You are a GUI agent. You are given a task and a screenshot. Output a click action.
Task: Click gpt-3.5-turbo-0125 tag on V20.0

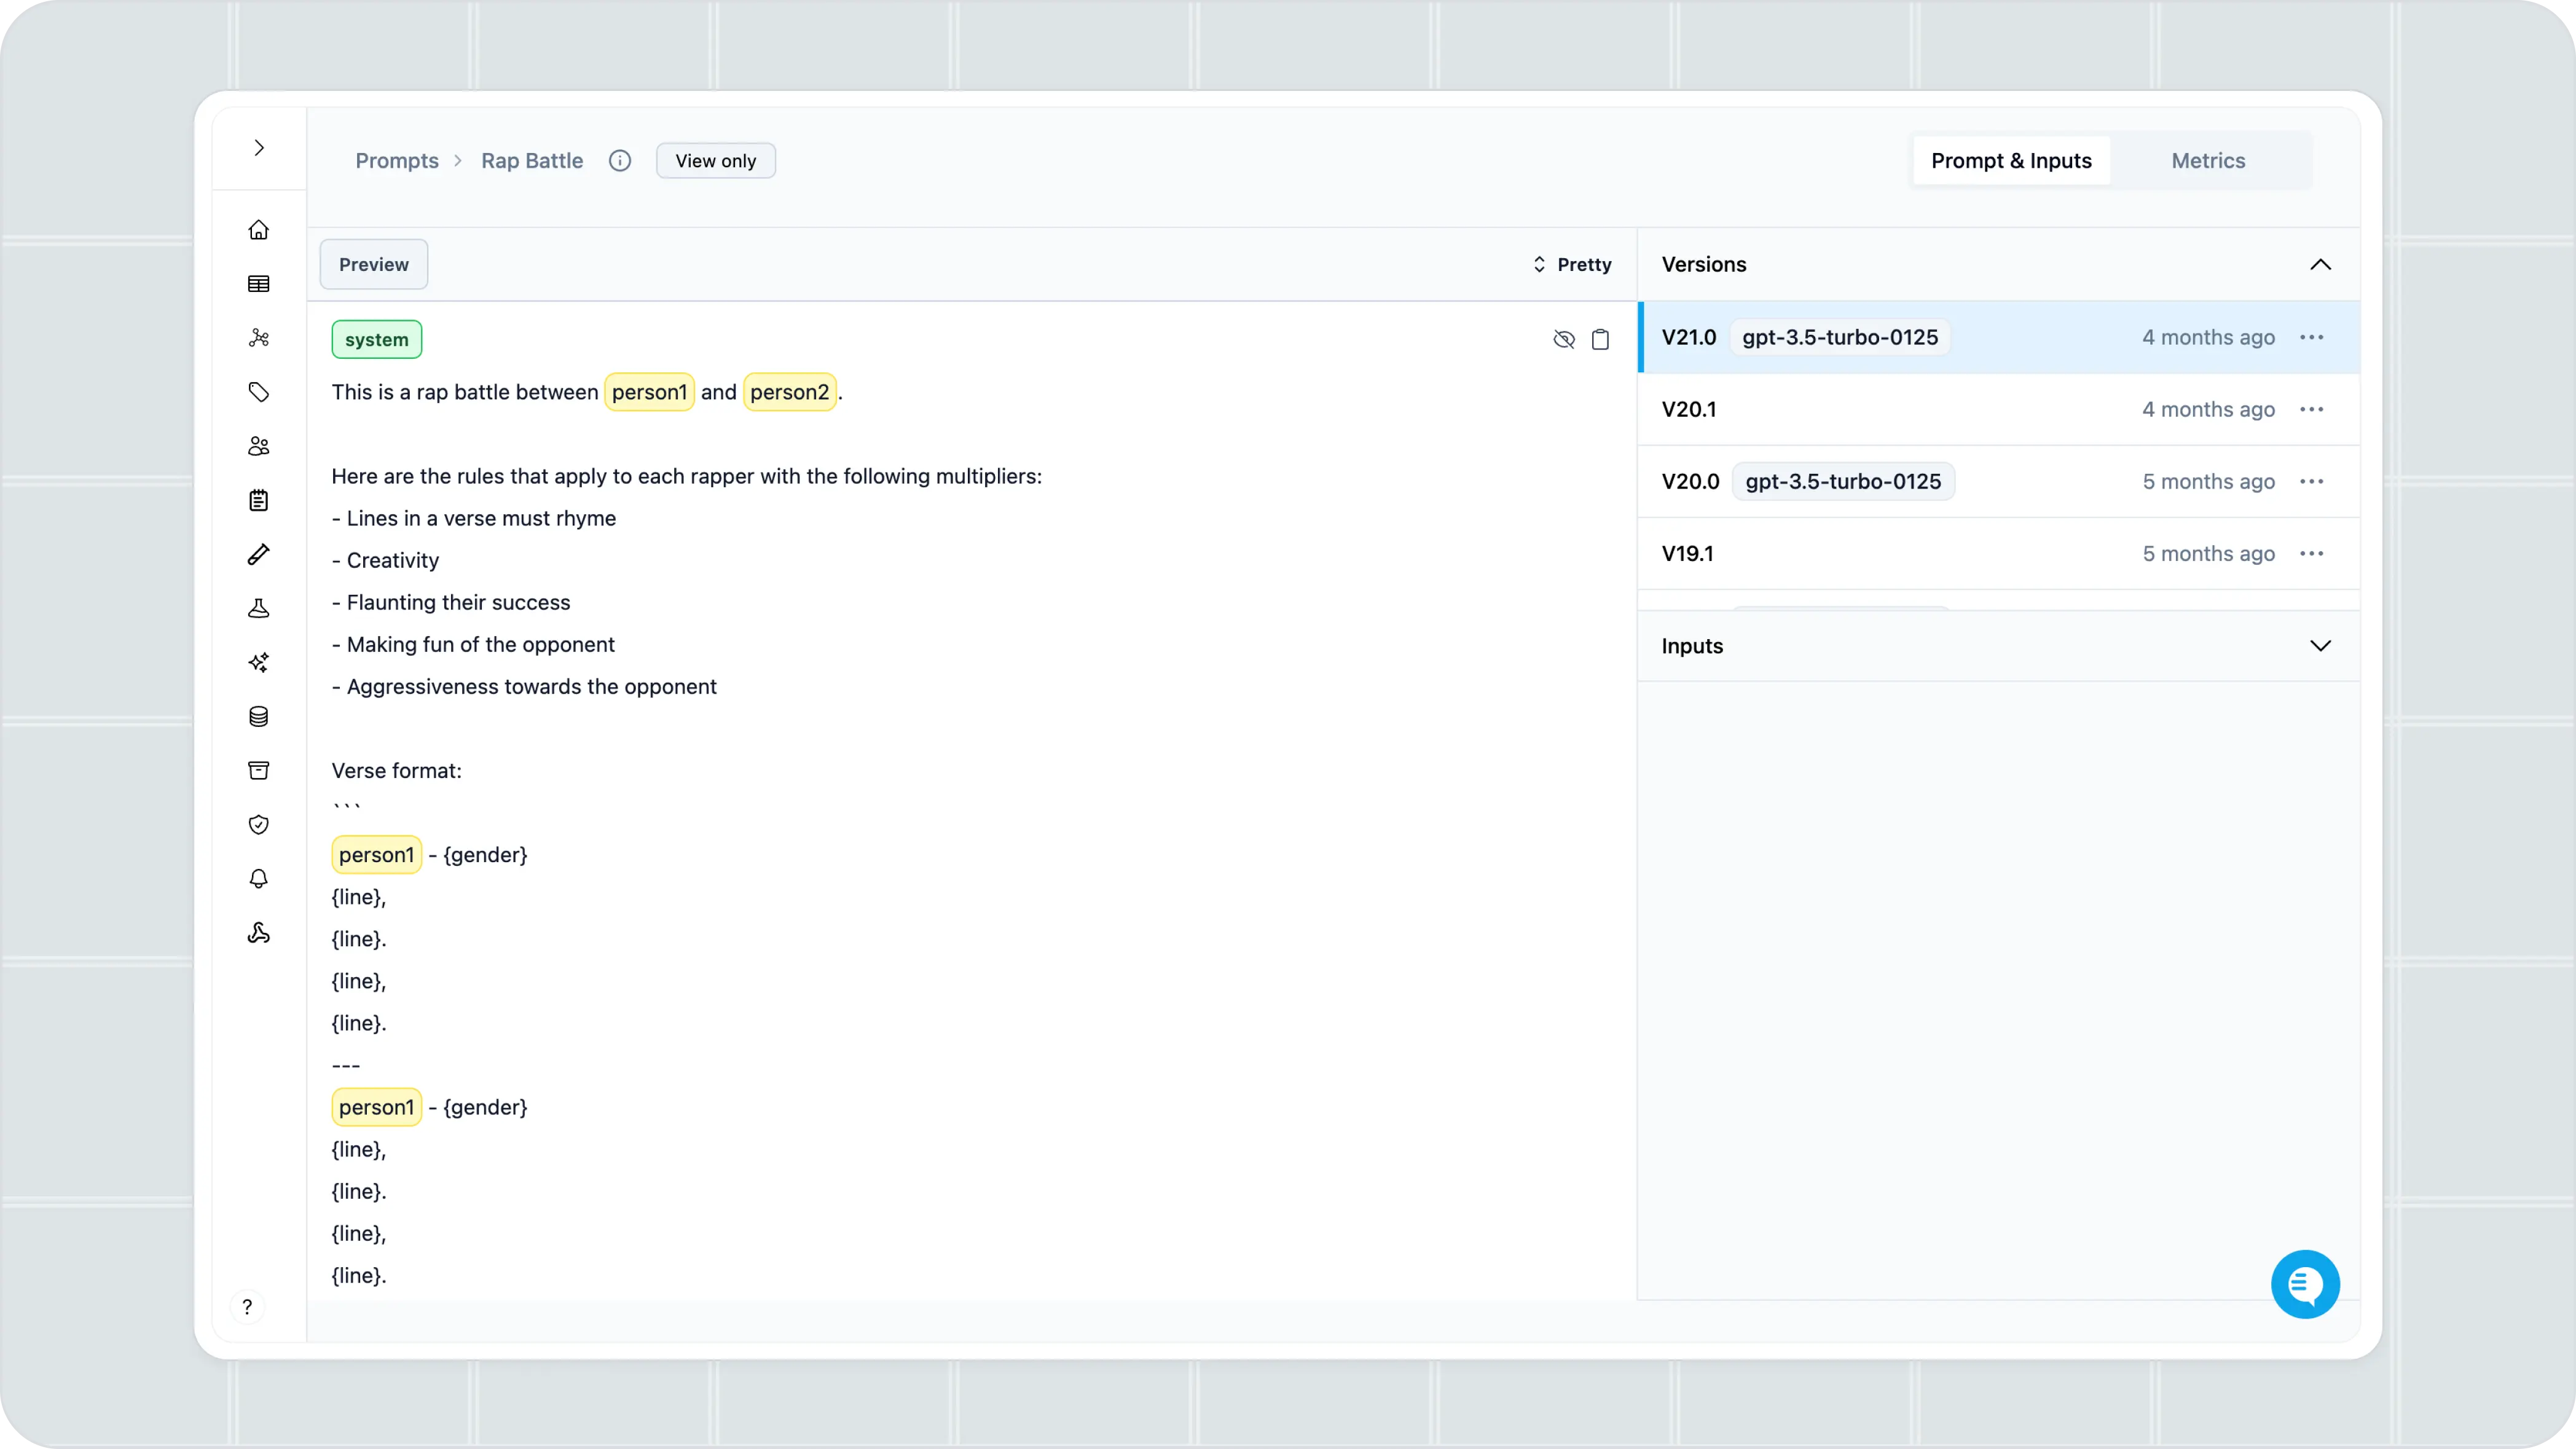tap(1843, 481)
